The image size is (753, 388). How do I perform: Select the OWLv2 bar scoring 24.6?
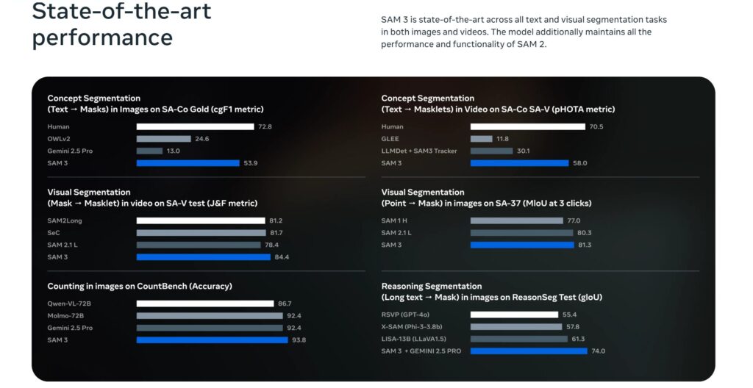tap(163, 139)
